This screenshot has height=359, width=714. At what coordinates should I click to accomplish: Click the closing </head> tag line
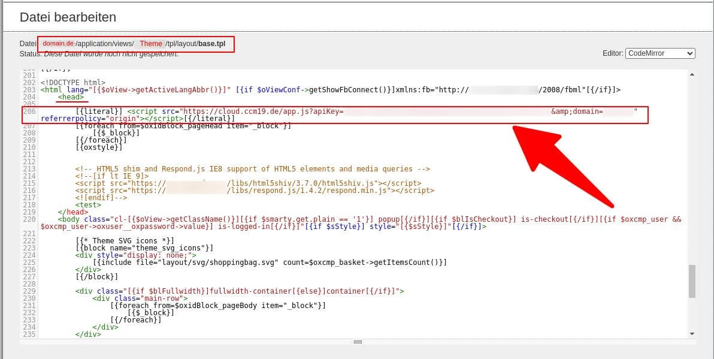(73, 212)
